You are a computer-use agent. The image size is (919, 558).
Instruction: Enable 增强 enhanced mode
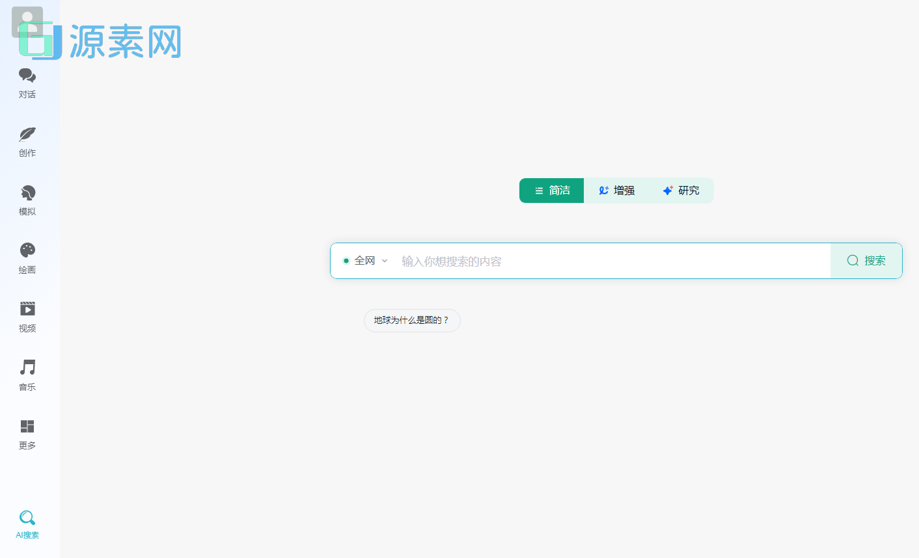[x=616, y=191]
